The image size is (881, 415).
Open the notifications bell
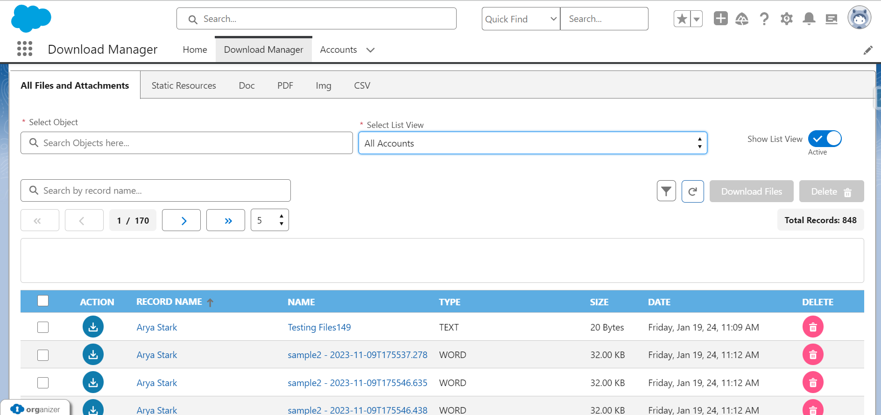coord(809,19)
